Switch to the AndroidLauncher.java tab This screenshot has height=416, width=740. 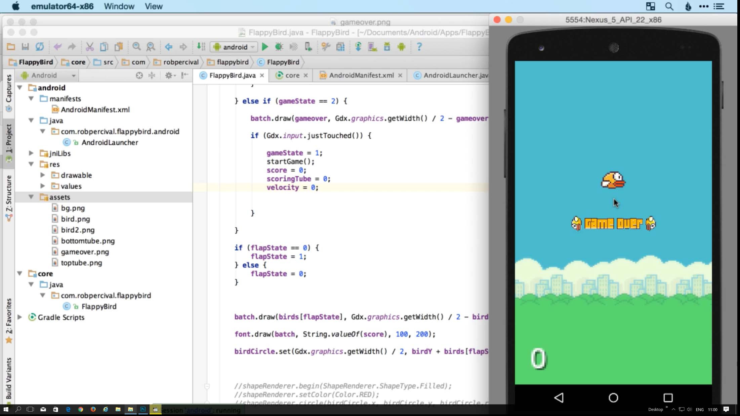[451, 75]
